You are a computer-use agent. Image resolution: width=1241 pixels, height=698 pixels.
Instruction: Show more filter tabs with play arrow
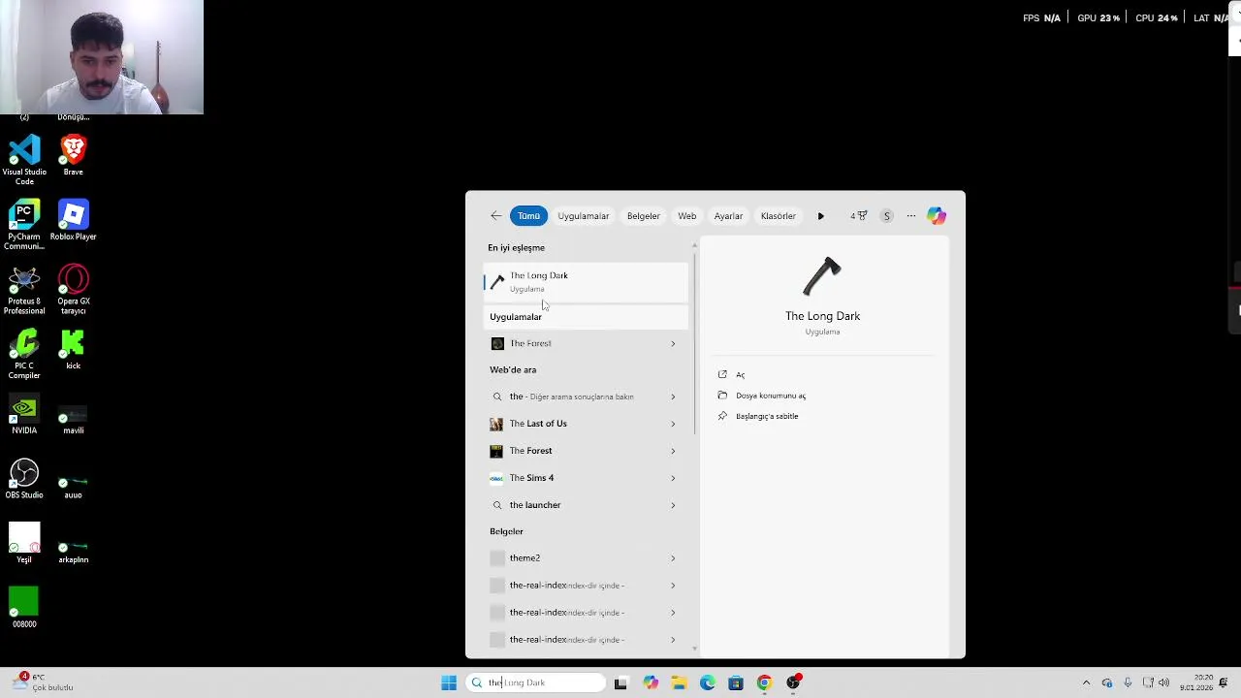[820, 216]
